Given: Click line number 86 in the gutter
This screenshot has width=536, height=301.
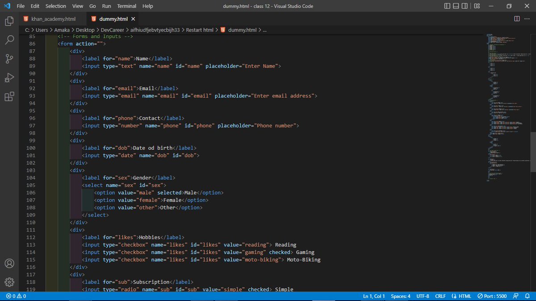Looking at the screenshot, I should point(32,44).
